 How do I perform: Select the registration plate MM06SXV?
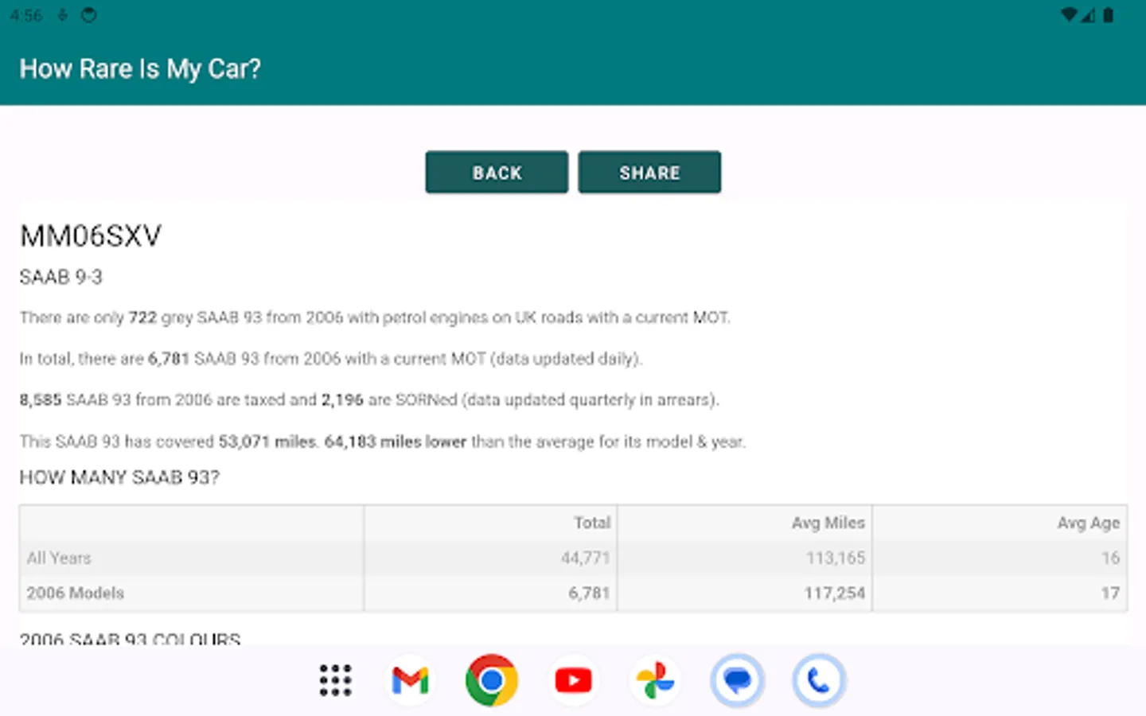pyautogui.click(x=91, y=235)
